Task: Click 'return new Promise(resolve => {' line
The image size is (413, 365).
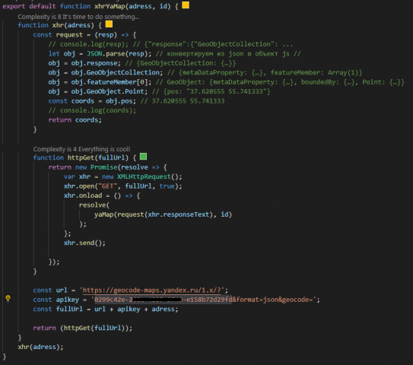Action: [107, 167]
